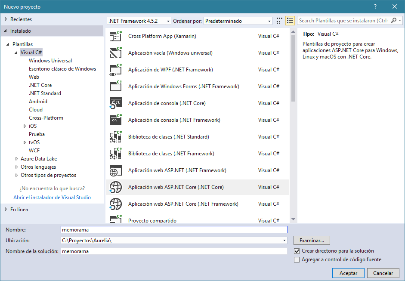Select Aplicación de WPF (.NET Framework) template name

pos(170,70)
